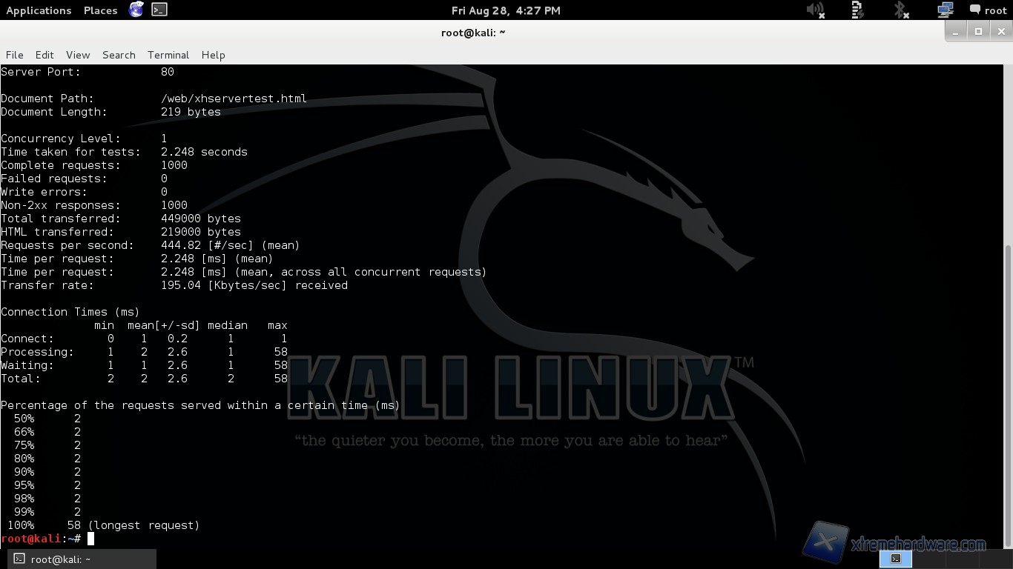
Task: Click the workspace switcher icon in bottom panel
Action: click(895, 559)
